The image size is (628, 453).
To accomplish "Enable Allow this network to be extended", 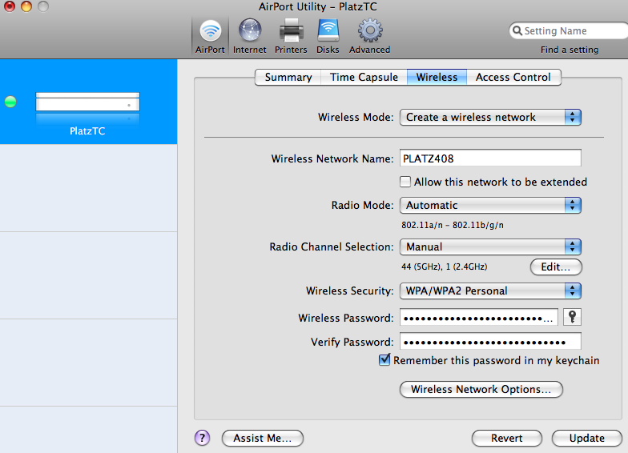I will pyautogui.click(x=405, y=182).
